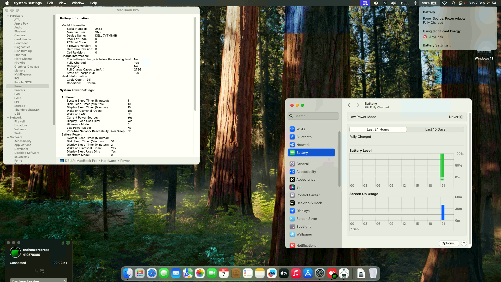
Task: Open Finder from the Dock
Action: coord(128,273)
